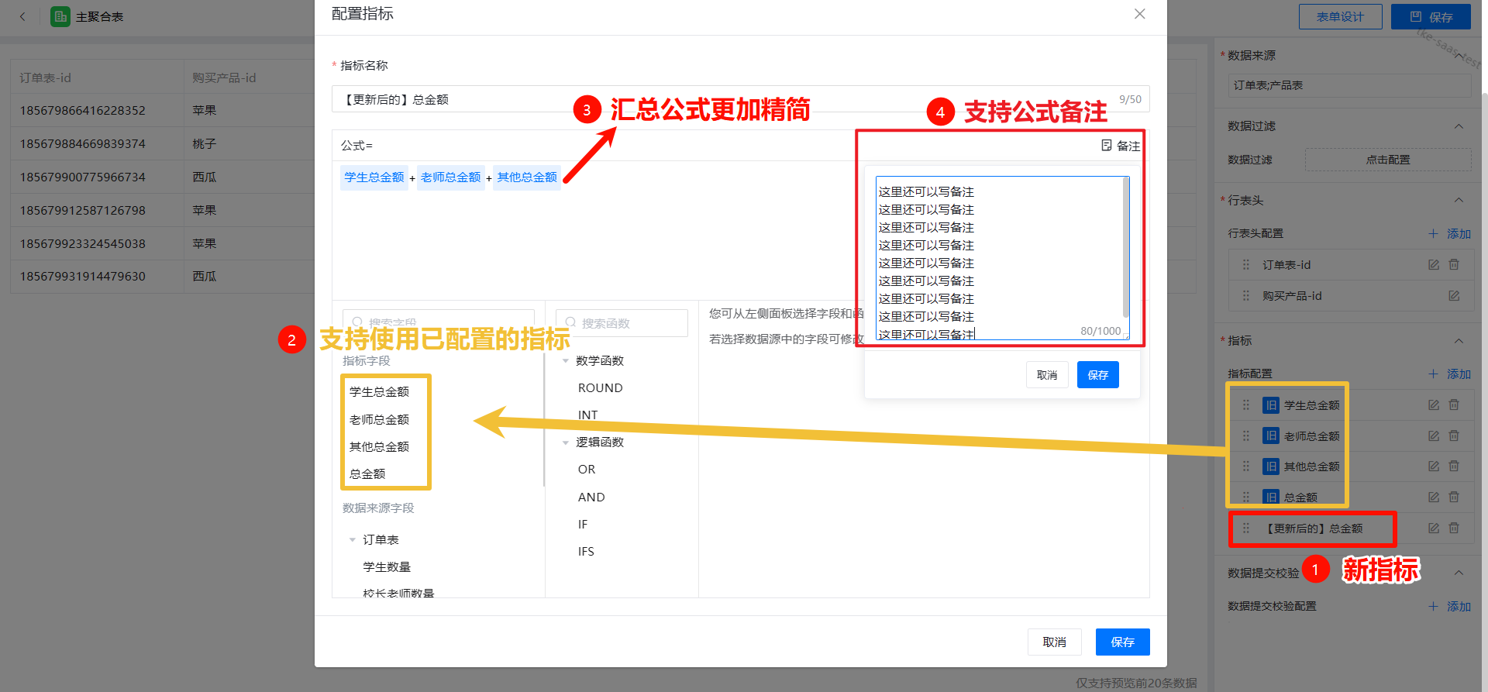Save the formula note popup

pyautogui.click(x=1097, y=375)
